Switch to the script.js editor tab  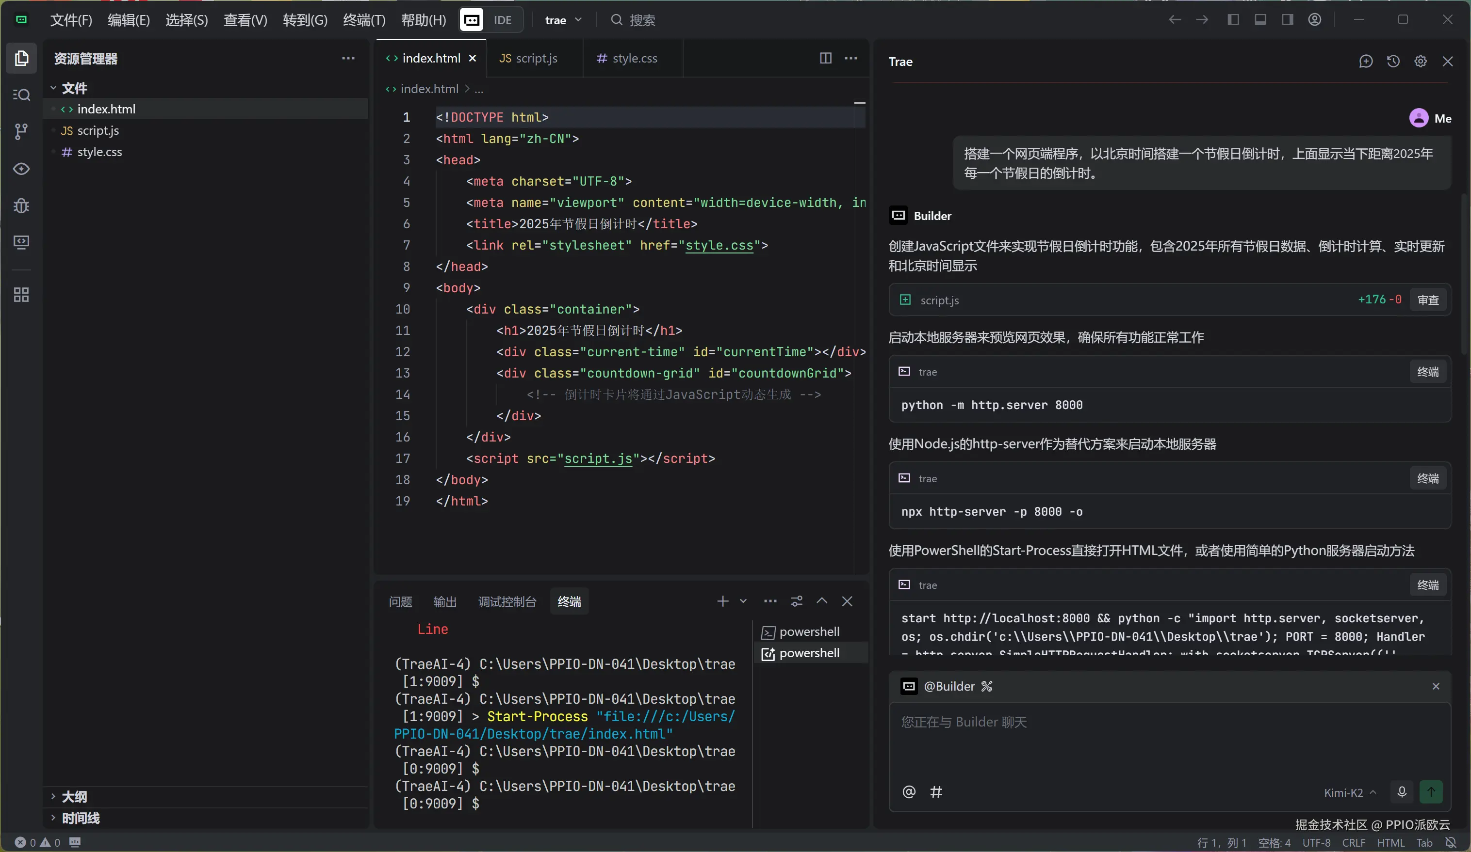click(x=529, y=58)
